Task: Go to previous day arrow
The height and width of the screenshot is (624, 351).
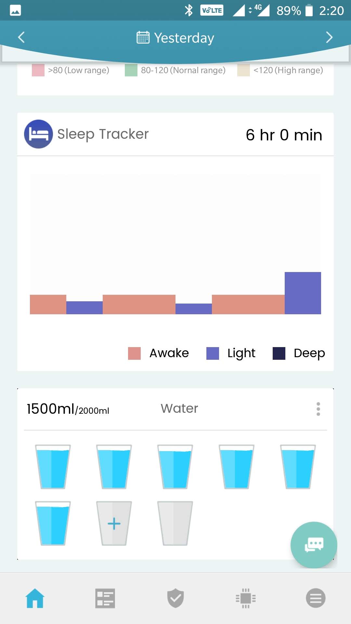Action: click(x=21, y=37)
